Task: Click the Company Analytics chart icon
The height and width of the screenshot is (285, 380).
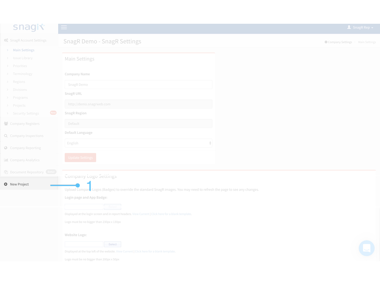Action: pos(6,160)
